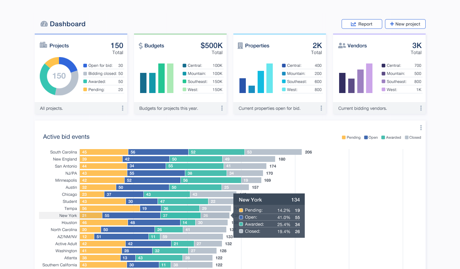Click the Dashboard gauge icon
This screenshot has width=460, height=269.
click(x=44, y=24)
